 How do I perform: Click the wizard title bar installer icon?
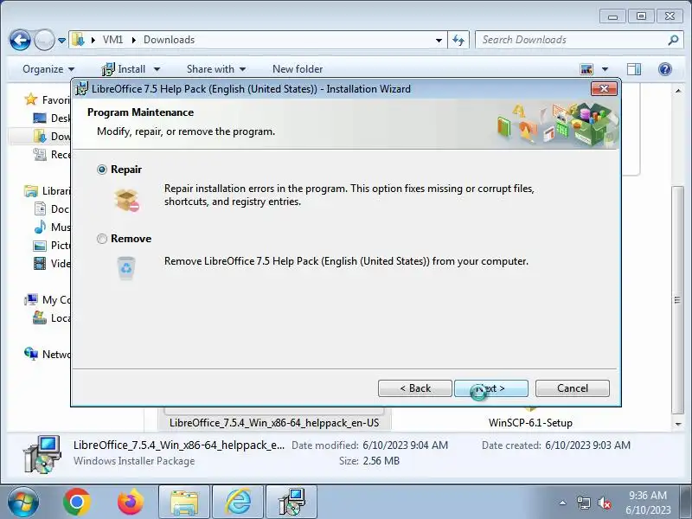click(x=81, y=89)
